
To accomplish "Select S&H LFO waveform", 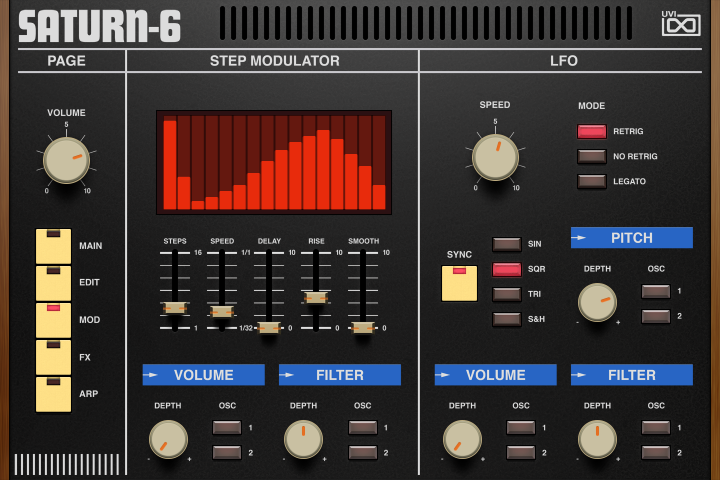I will (x=507, y=319).
